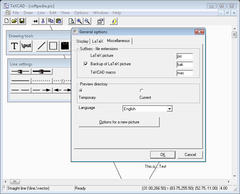Choose thick line thickness setting
The image size is (240, 194).
(42, 71)
